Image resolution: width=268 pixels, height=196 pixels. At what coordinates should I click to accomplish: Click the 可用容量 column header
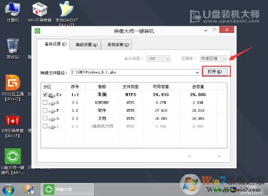coord(161,87)
